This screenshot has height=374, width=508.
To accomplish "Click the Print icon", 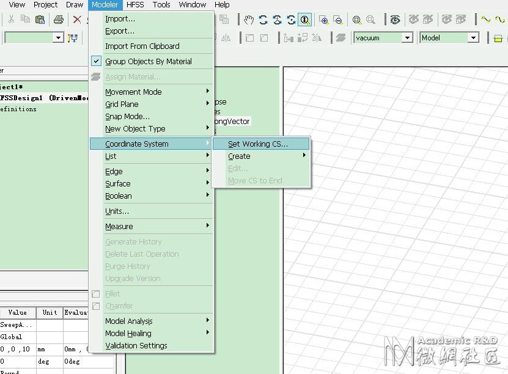I will [59, 20].
